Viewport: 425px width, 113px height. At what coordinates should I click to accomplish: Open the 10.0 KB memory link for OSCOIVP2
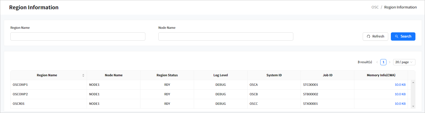click(x=400, y=94)
